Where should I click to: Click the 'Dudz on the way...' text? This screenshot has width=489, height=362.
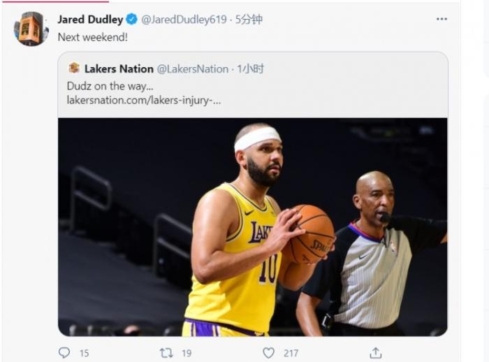tap(110, 86)
